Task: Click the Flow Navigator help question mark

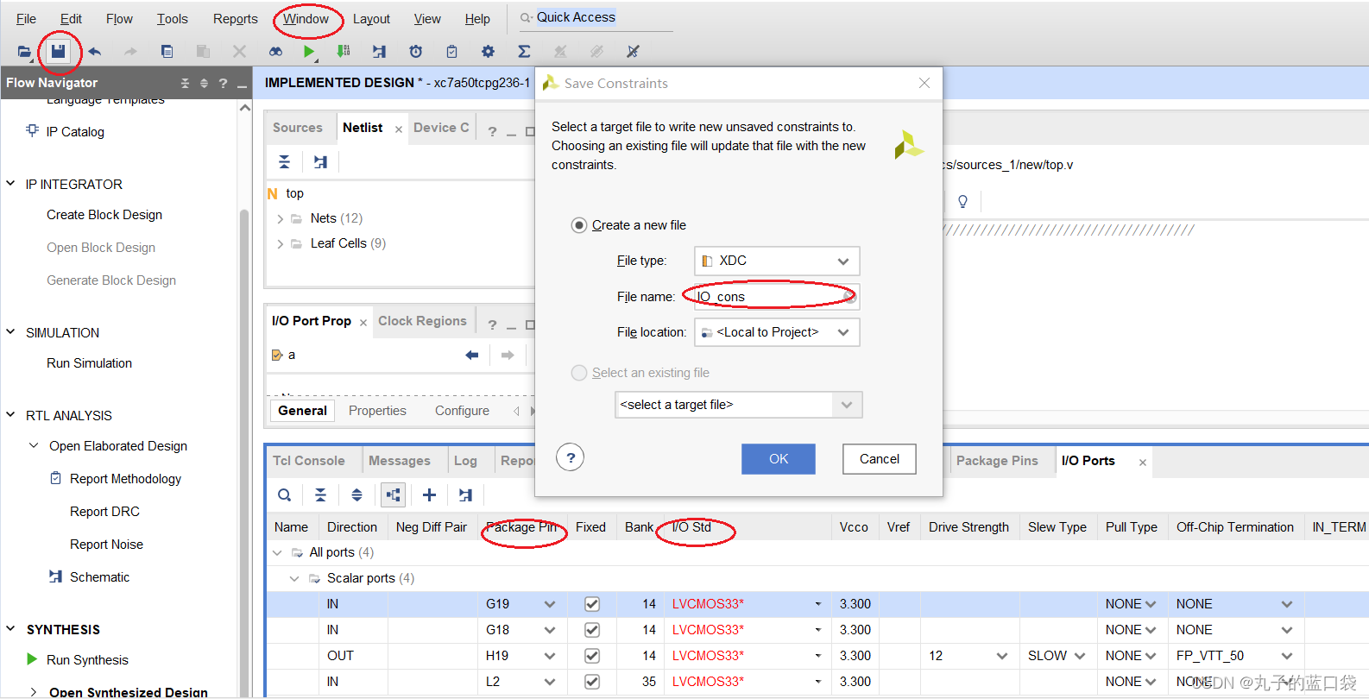Action: 223,84
